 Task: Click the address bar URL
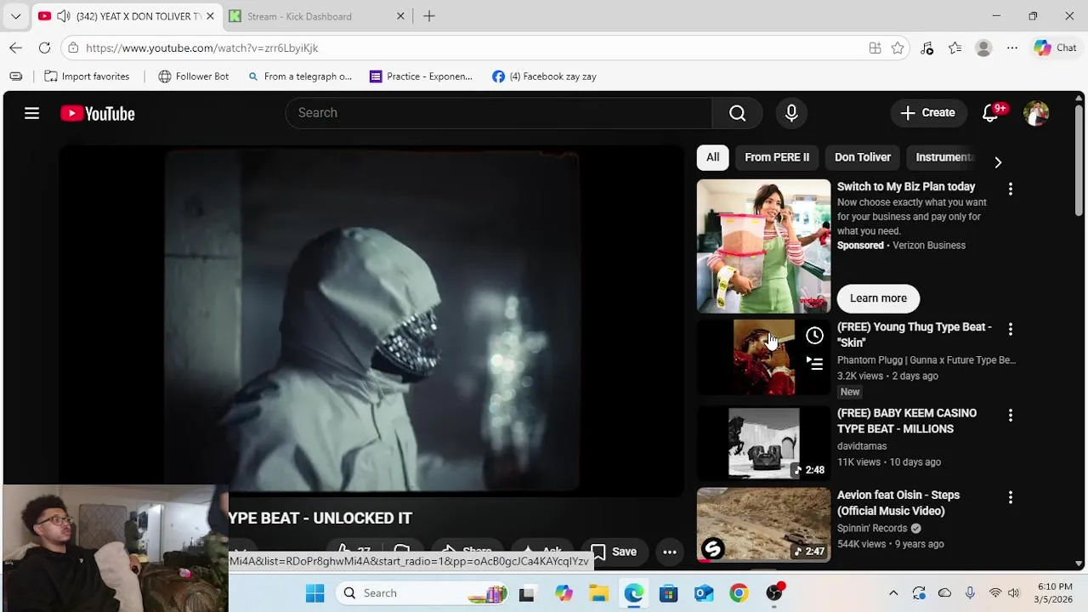pos(202,48)
